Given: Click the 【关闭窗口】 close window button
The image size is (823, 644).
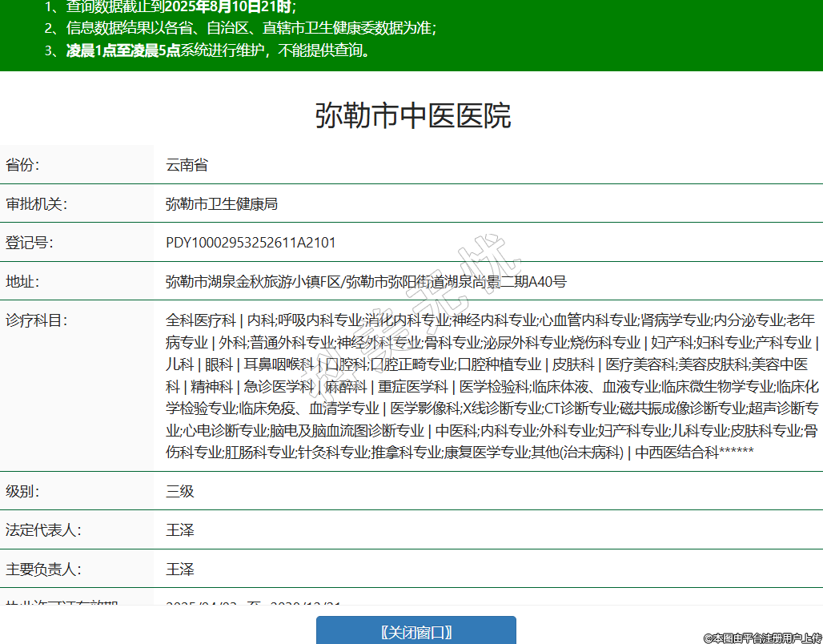Looking at the screenshot, I should [416, 631].
